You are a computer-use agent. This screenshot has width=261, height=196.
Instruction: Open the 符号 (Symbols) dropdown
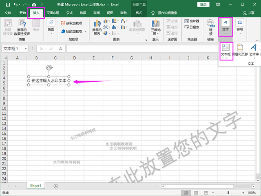(240, 27)
